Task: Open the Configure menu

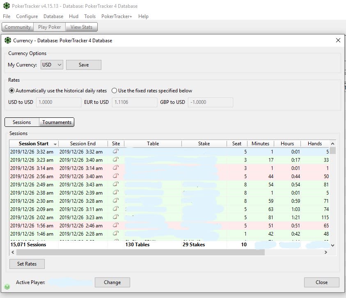Action: pyautogui.click(x=27, y=16)
